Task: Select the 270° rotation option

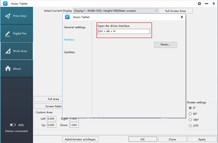Action: 190,126
